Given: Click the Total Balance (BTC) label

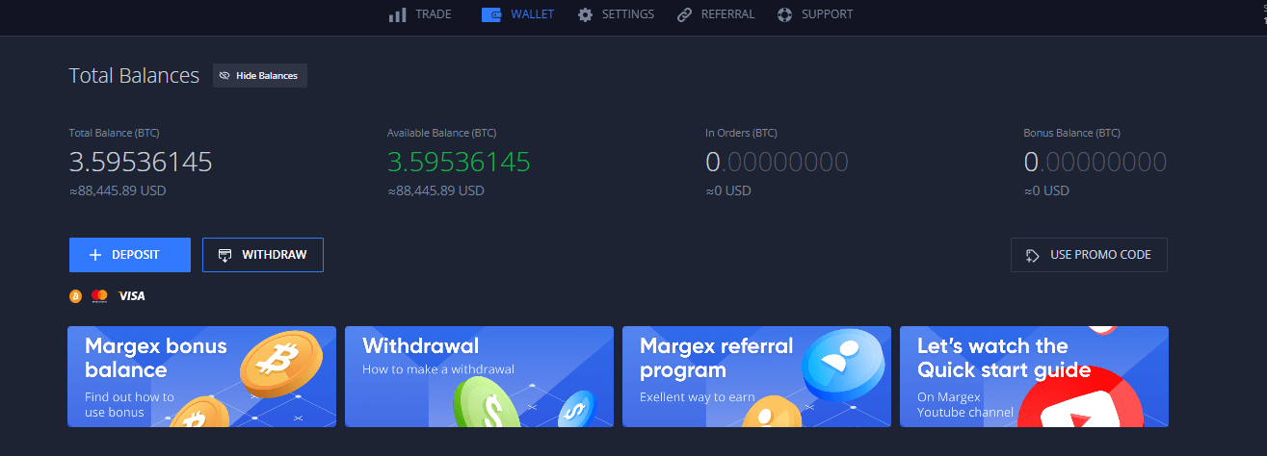Looking at the screenshot, I should click(x=115, y=133).
